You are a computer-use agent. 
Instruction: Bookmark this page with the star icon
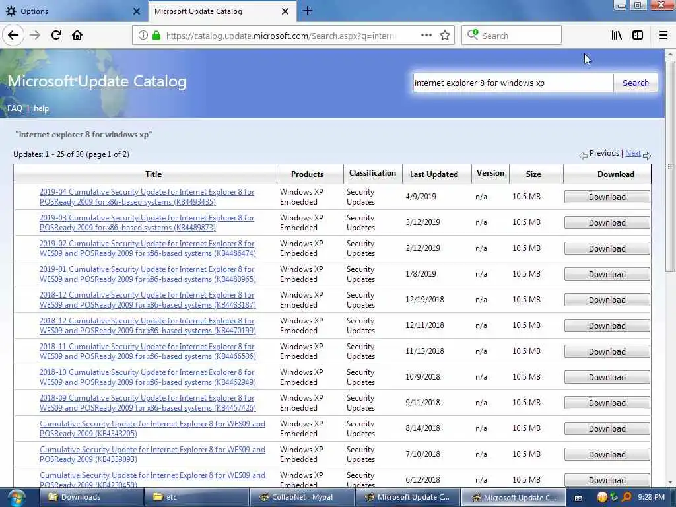[445, 36]
